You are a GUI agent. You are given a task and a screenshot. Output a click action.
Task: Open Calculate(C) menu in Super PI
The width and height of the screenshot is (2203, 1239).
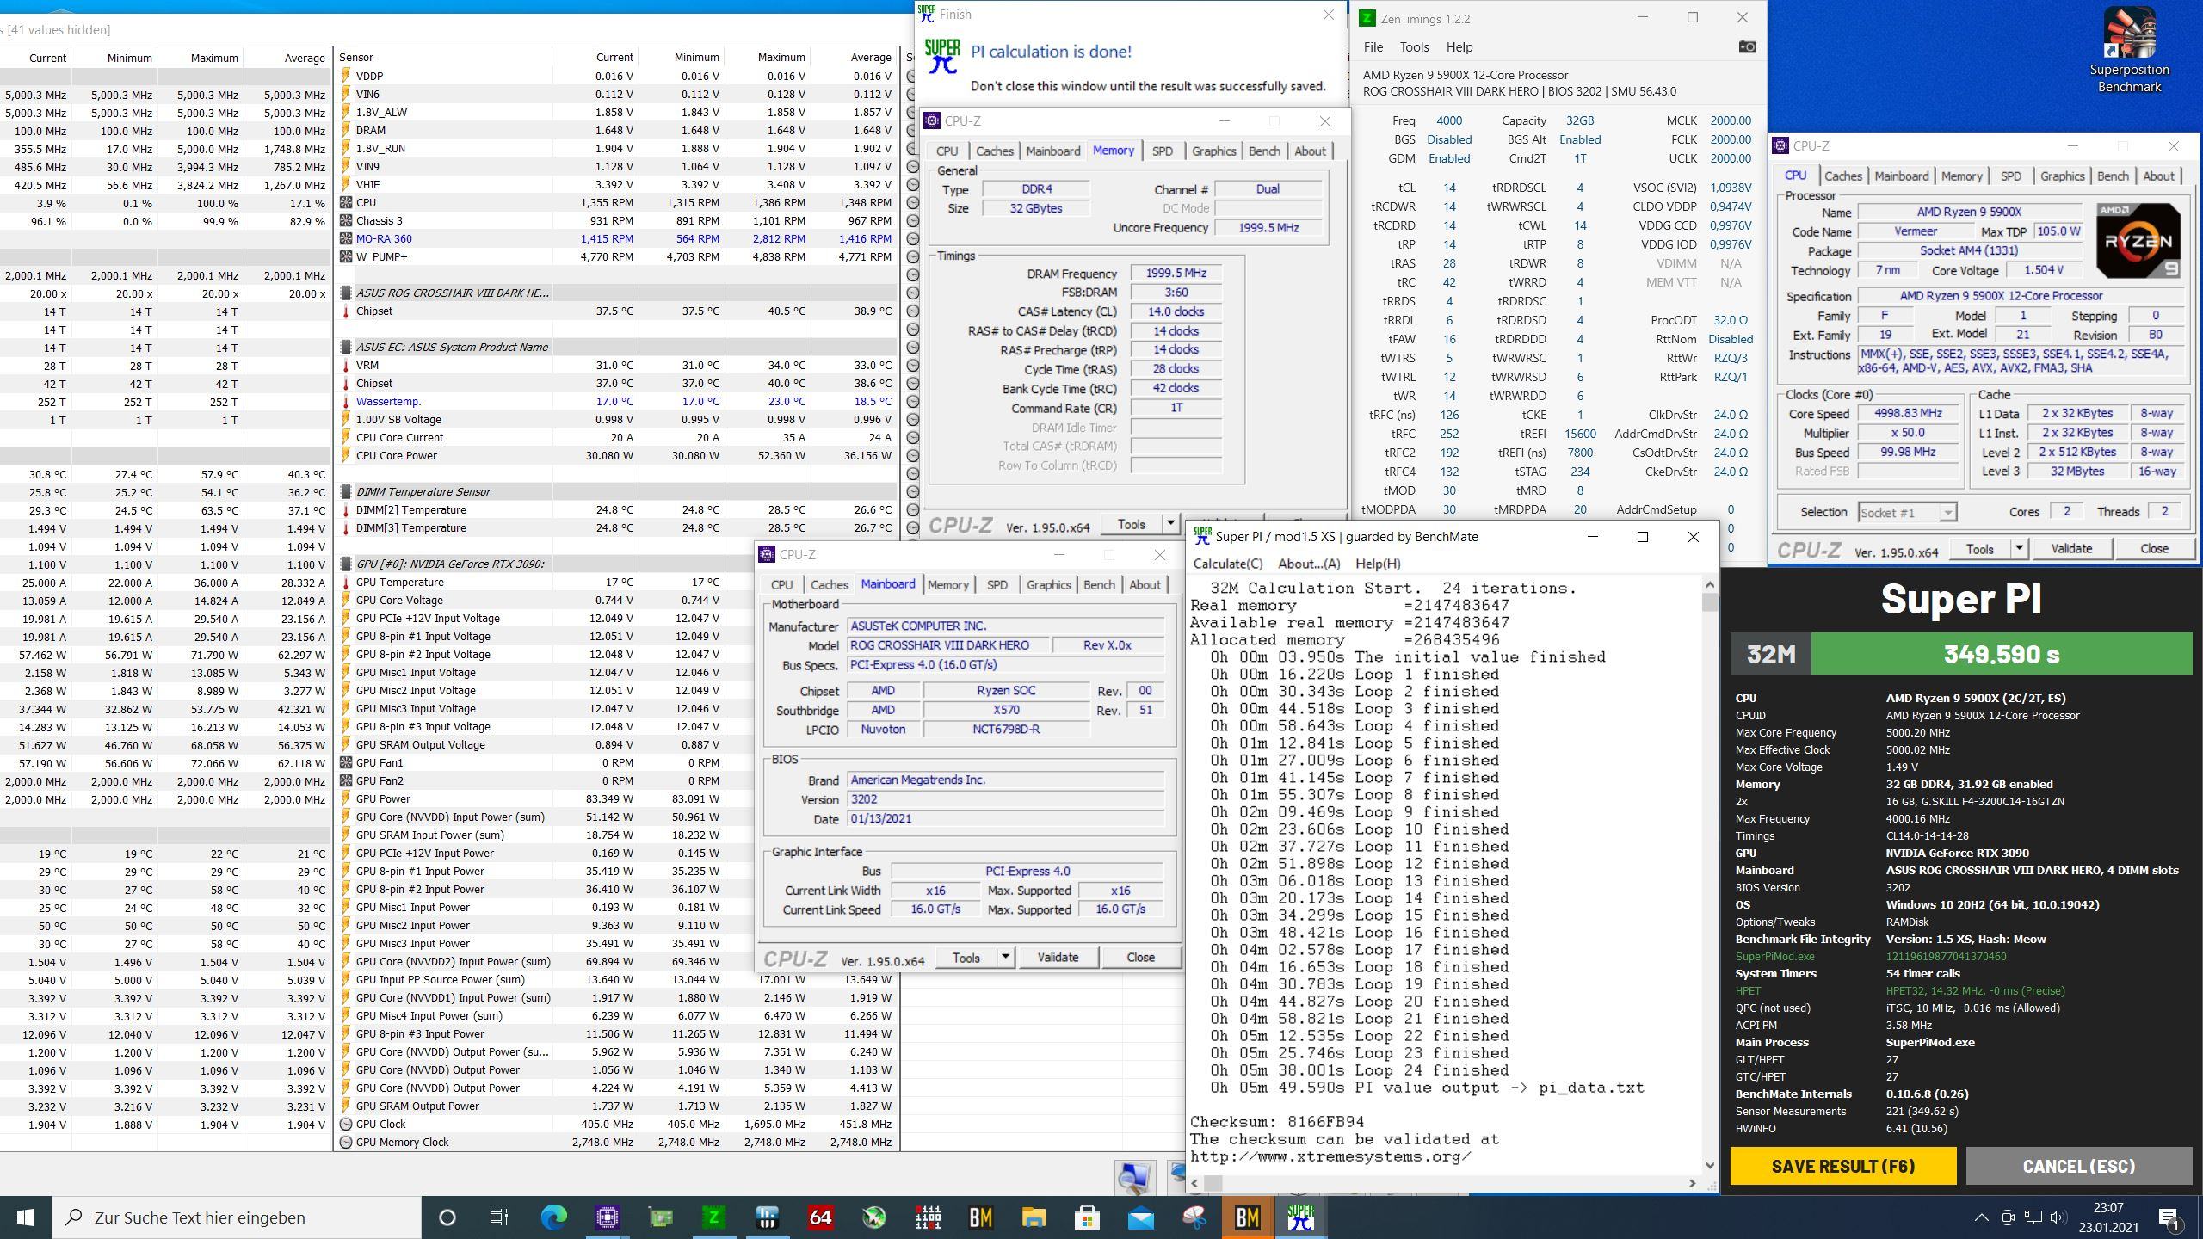[1227, 564]
